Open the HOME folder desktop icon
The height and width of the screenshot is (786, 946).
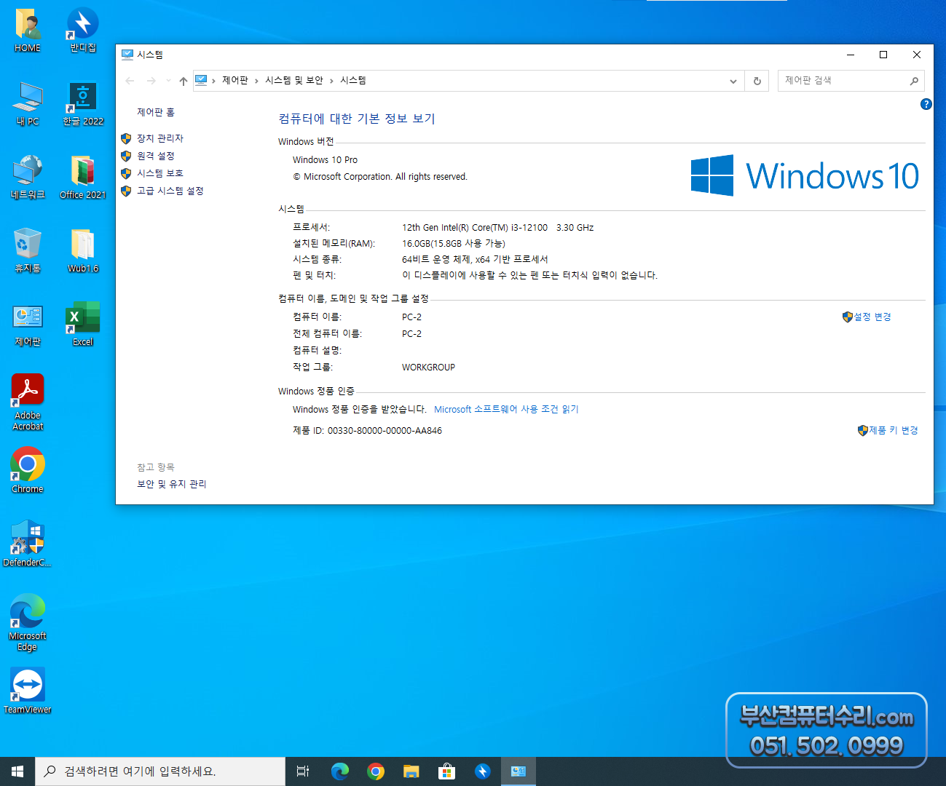(x=28, y=31)
